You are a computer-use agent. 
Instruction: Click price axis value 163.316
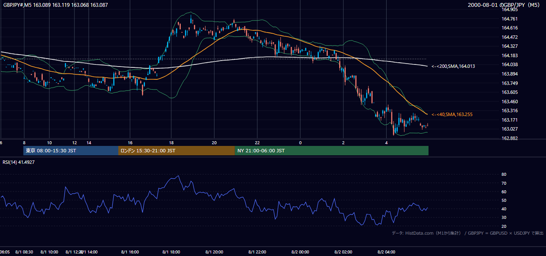(x=510, y=111)
